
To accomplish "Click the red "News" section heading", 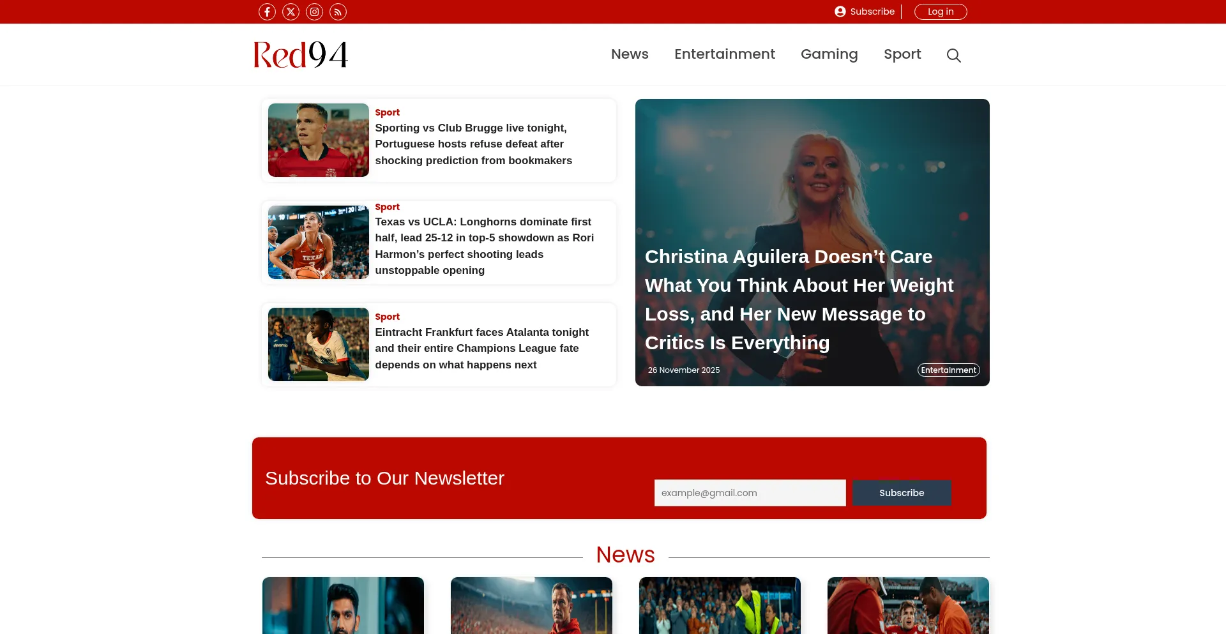I will point(625,555).
